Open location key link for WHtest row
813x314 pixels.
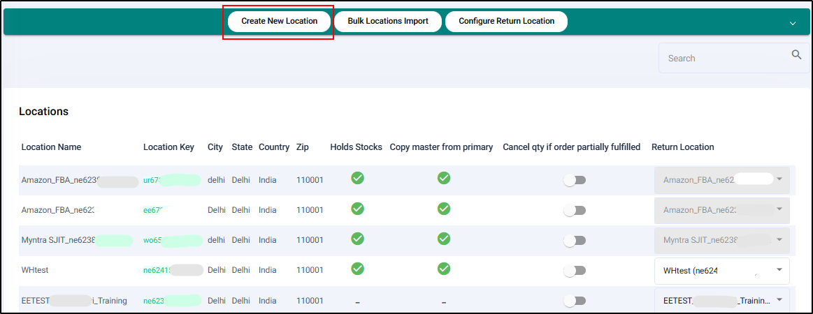pyautogui.click(x=156, y=271)
